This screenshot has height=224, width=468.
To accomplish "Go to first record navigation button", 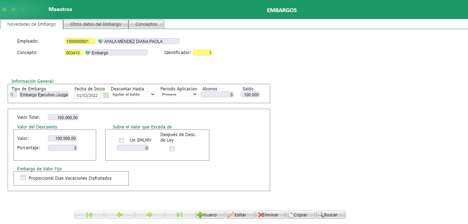I will (89, 215).
